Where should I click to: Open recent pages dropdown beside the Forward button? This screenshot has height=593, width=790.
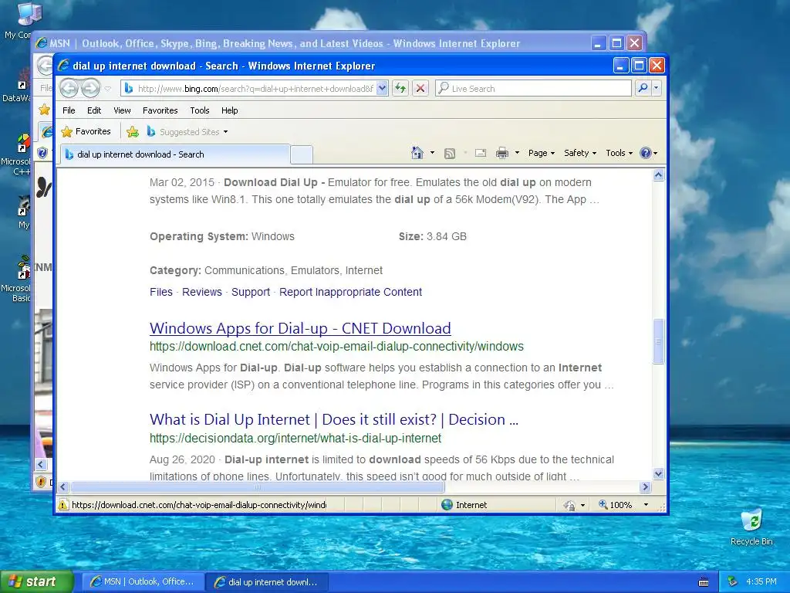pos(107,89)
